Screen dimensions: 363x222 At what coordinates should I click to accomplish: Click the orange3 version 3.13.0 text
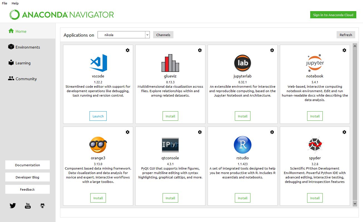(x=98, y=164)
